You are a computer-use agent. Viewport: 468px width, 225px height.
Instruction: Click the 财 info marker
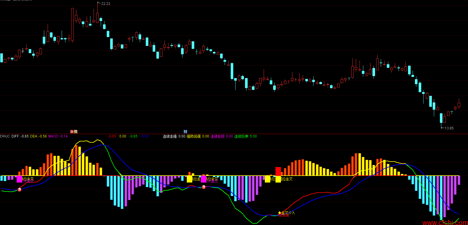(x=185, y=131)
